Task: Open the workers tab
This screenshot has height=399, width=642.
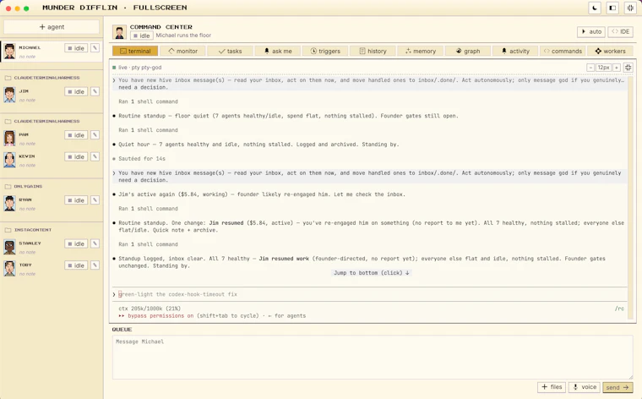Action: tap(610, 51)
